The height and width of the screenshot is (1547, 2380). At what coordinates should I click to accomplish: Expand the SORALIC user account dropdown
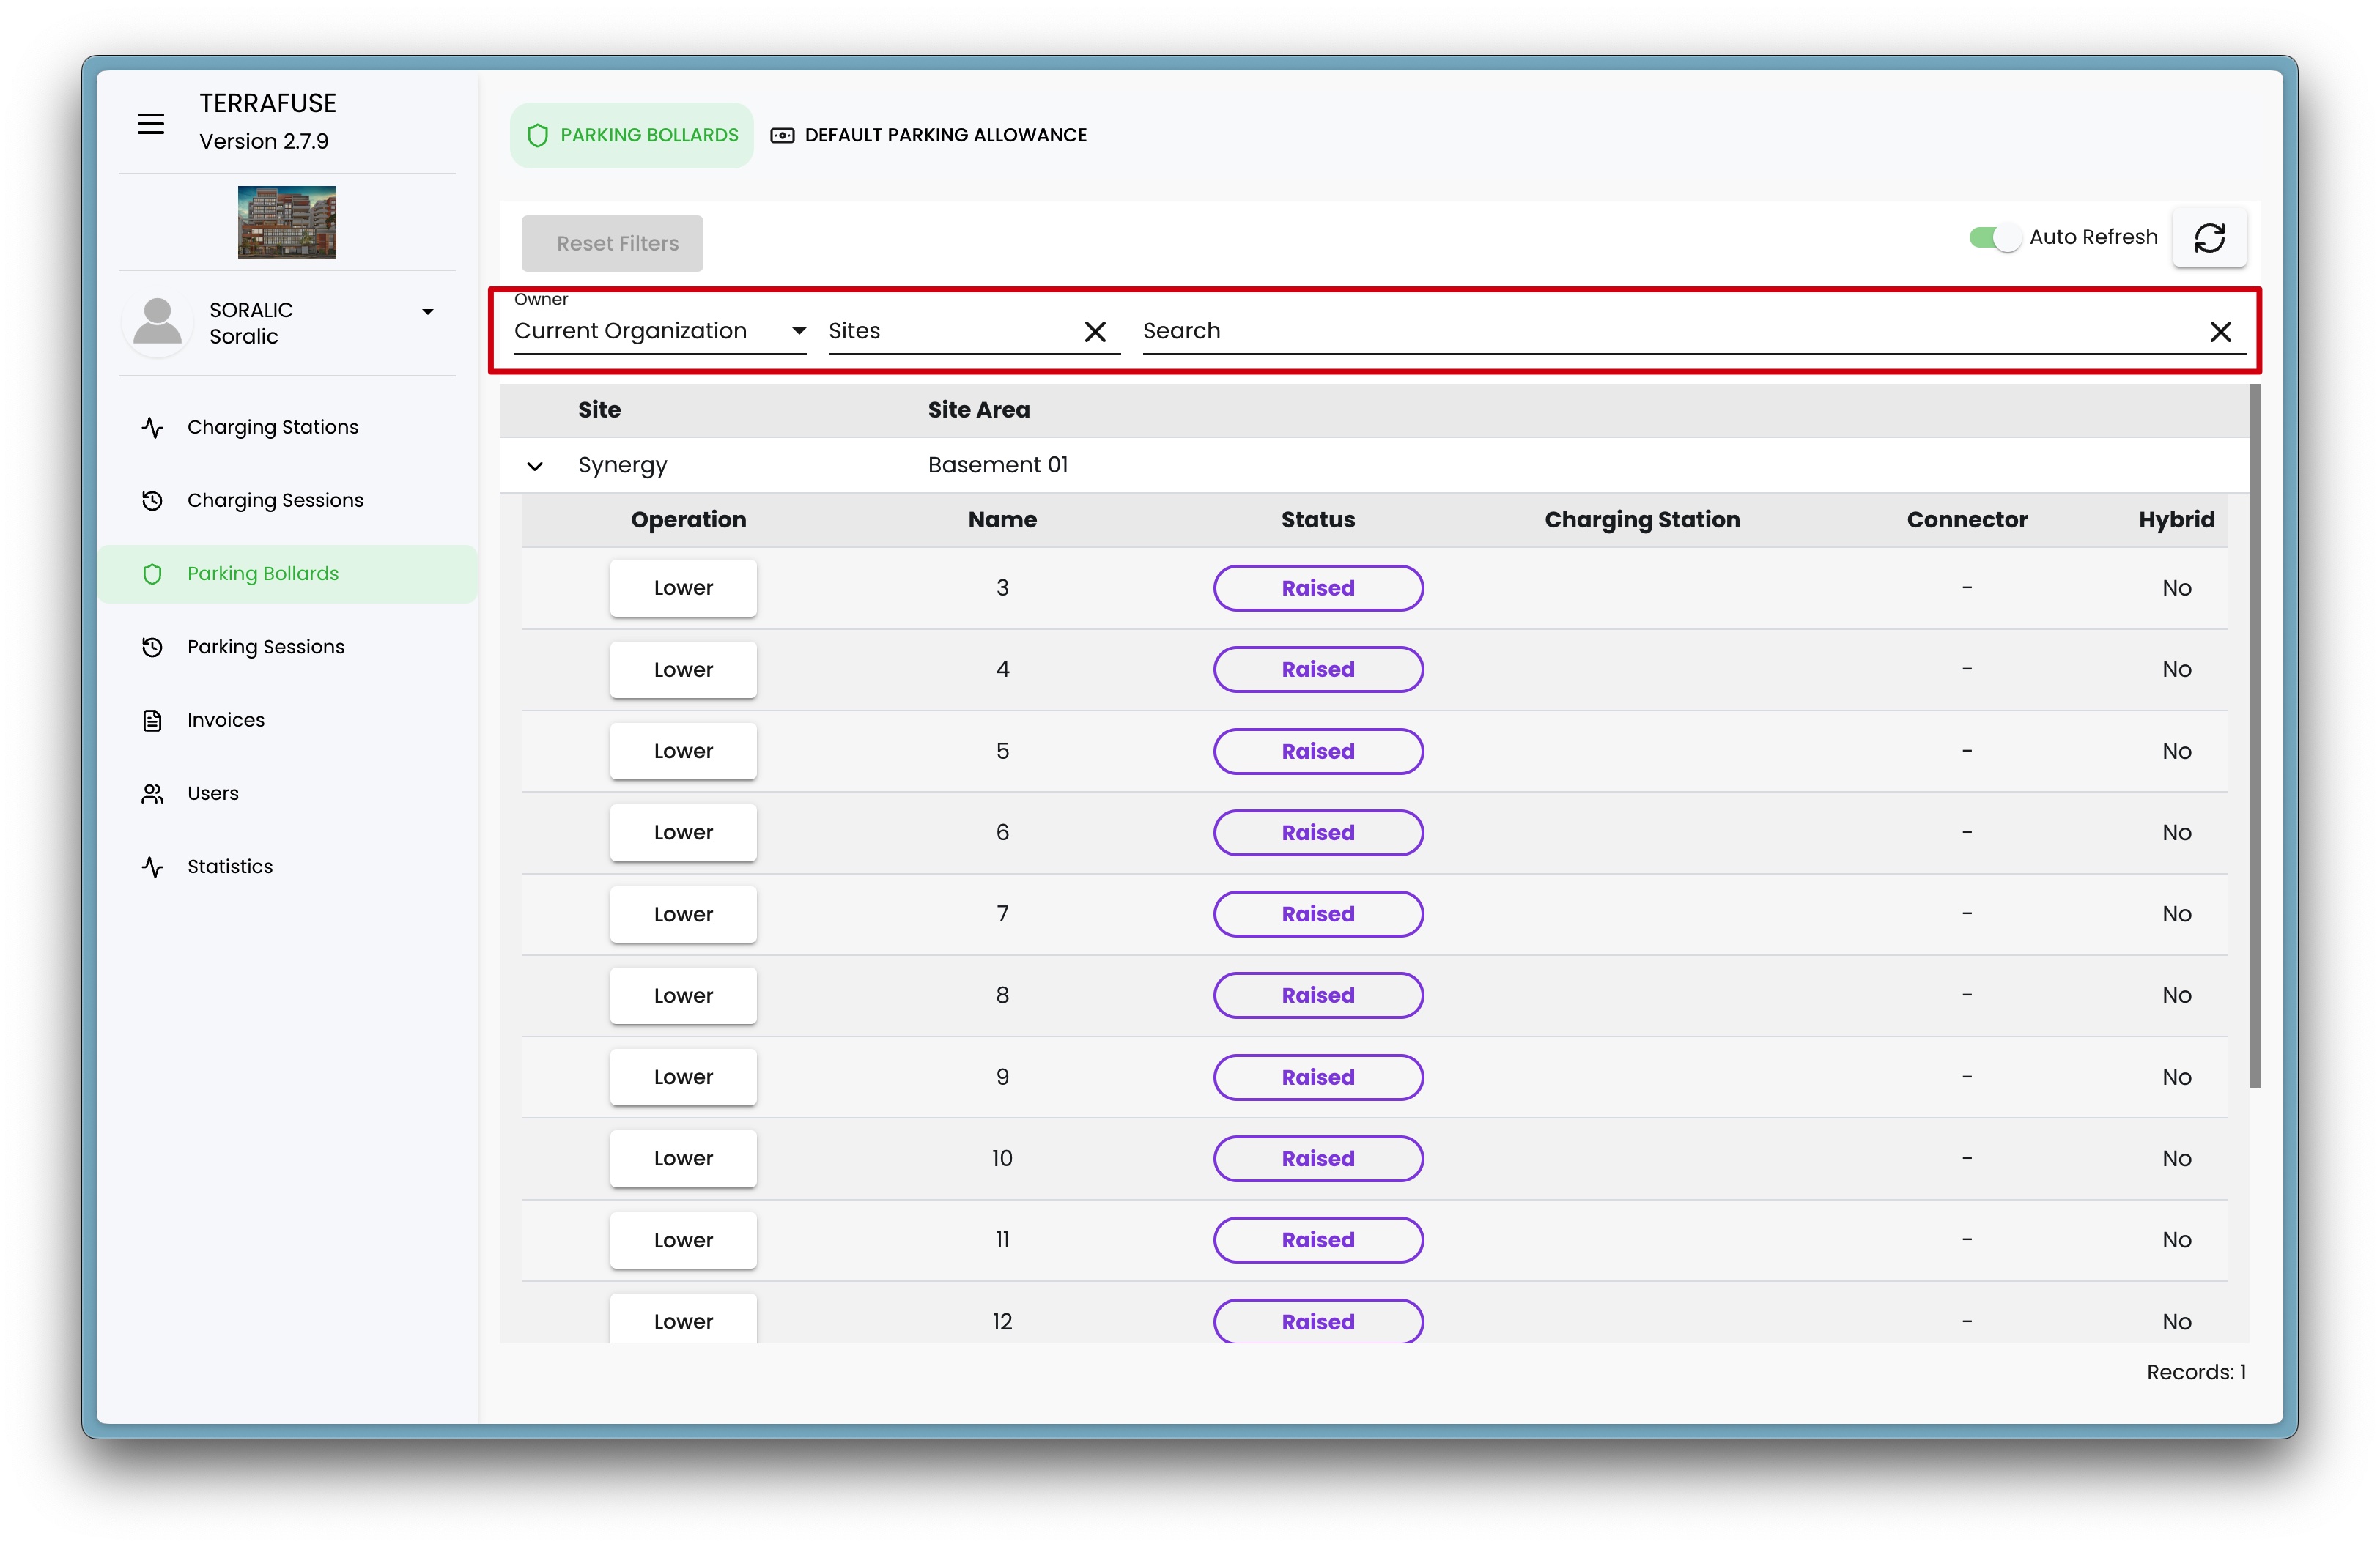coord(427,312)
